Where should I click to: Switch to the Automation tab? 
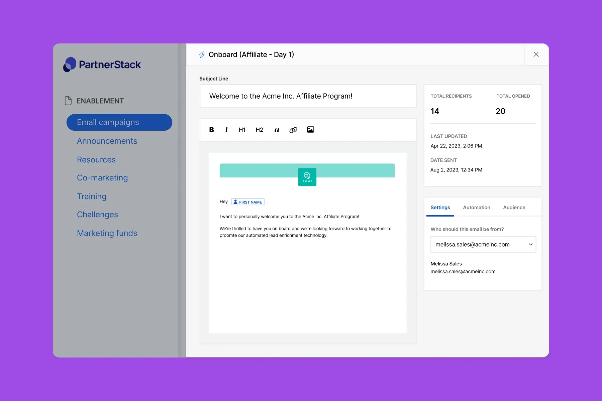(477, 208)
